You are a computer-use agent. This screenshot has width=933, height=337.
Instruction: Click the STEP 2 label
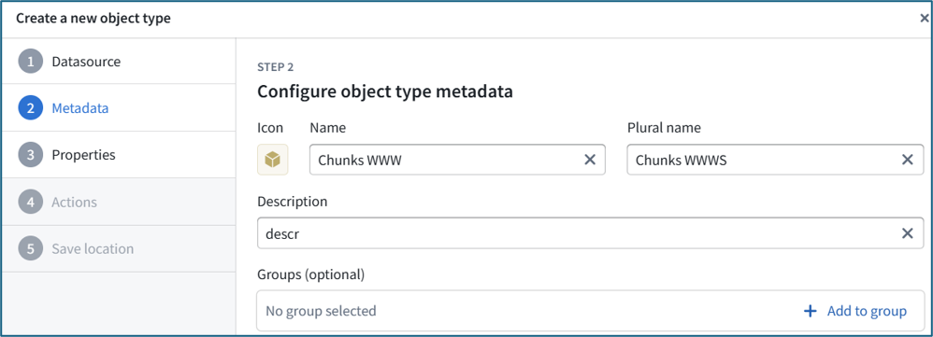[x=276, y=67]
